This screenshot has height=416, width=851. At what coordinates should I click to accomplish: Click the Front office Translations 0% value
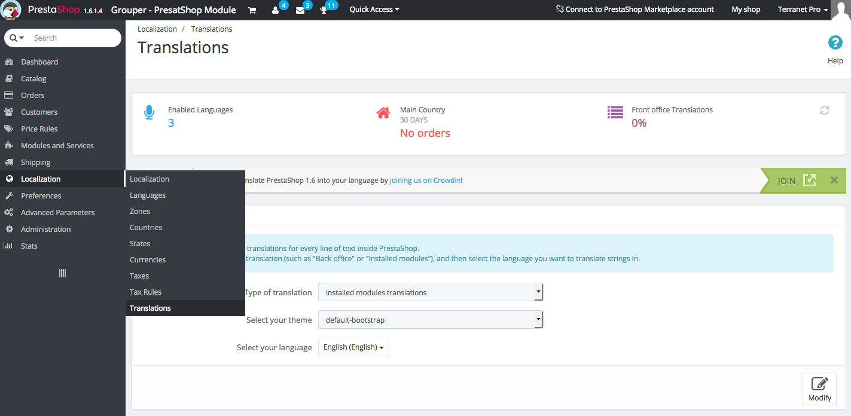tap(639, 123)
